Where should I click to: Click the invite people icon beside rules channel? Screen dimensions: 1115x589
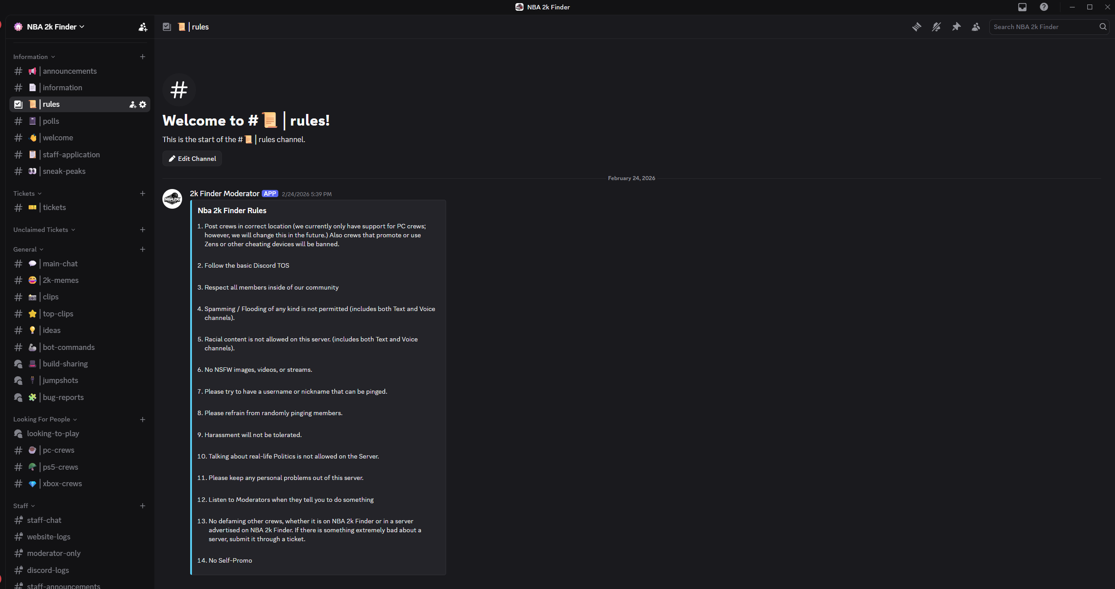(x=132, y=104)
